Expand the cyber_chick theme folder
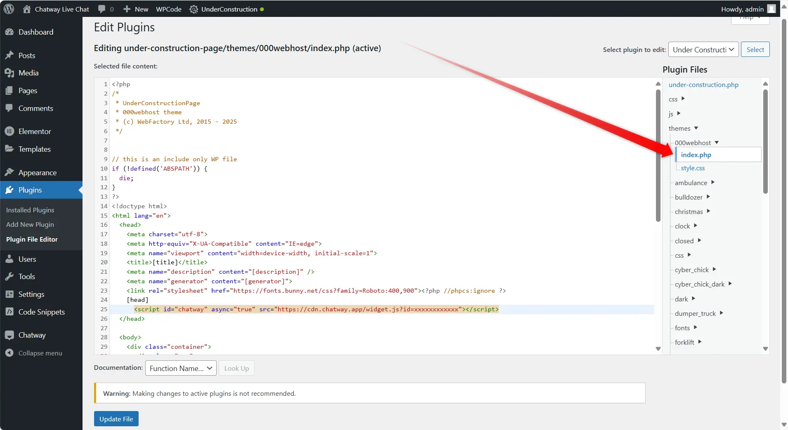This screenshot has width=788, height=430. pos(715,269)
